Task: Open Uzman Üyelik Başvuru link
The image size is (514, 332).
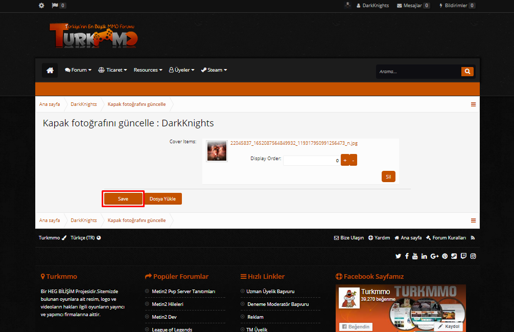Action: click(270, 291)
